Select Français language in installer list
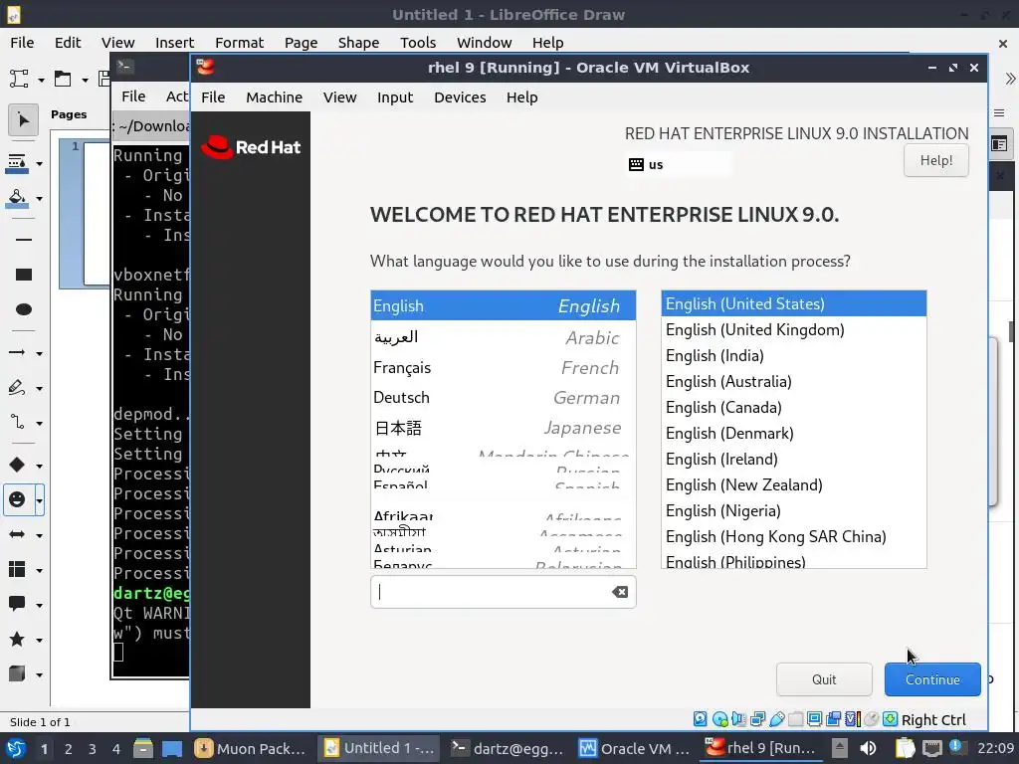 (503, 368)
